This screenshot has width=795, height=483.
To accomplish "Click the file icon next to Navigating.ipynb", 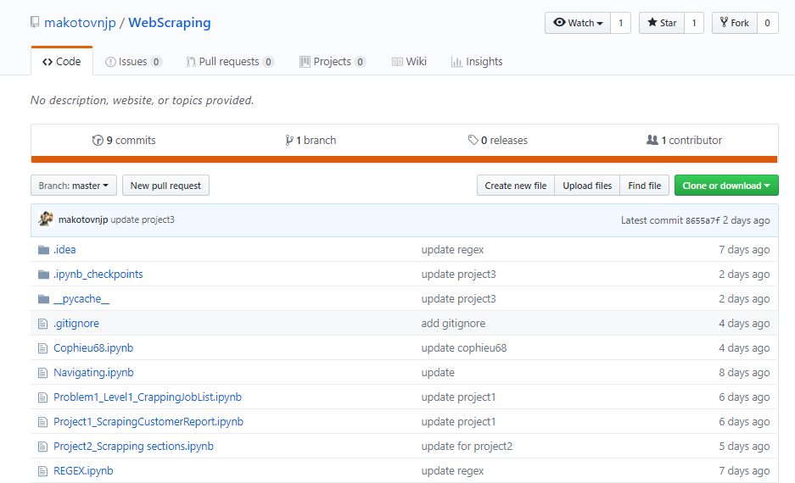I will click(43, 373).
